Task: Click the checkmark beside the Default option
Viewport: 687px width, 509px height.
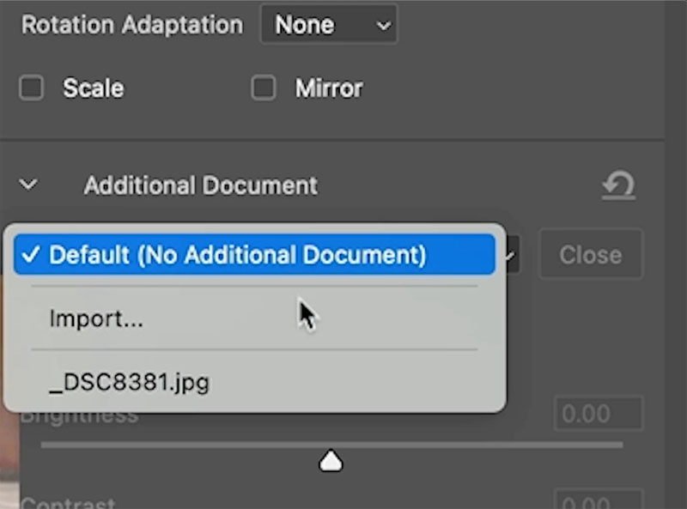Action: pyautogui.click(x=31, y=254)
